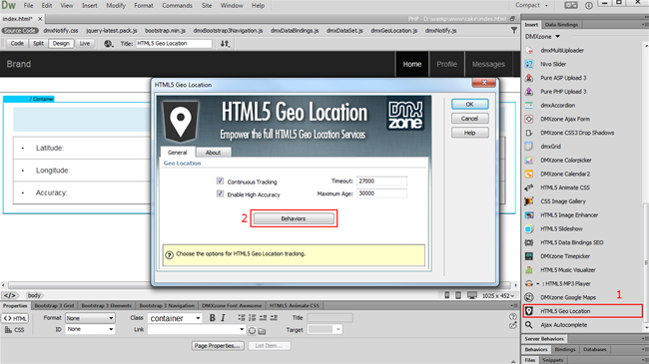This screenshot has width=649, height=364.
Task: Insert DMXzone Google Maps
Action: point(567,297)
